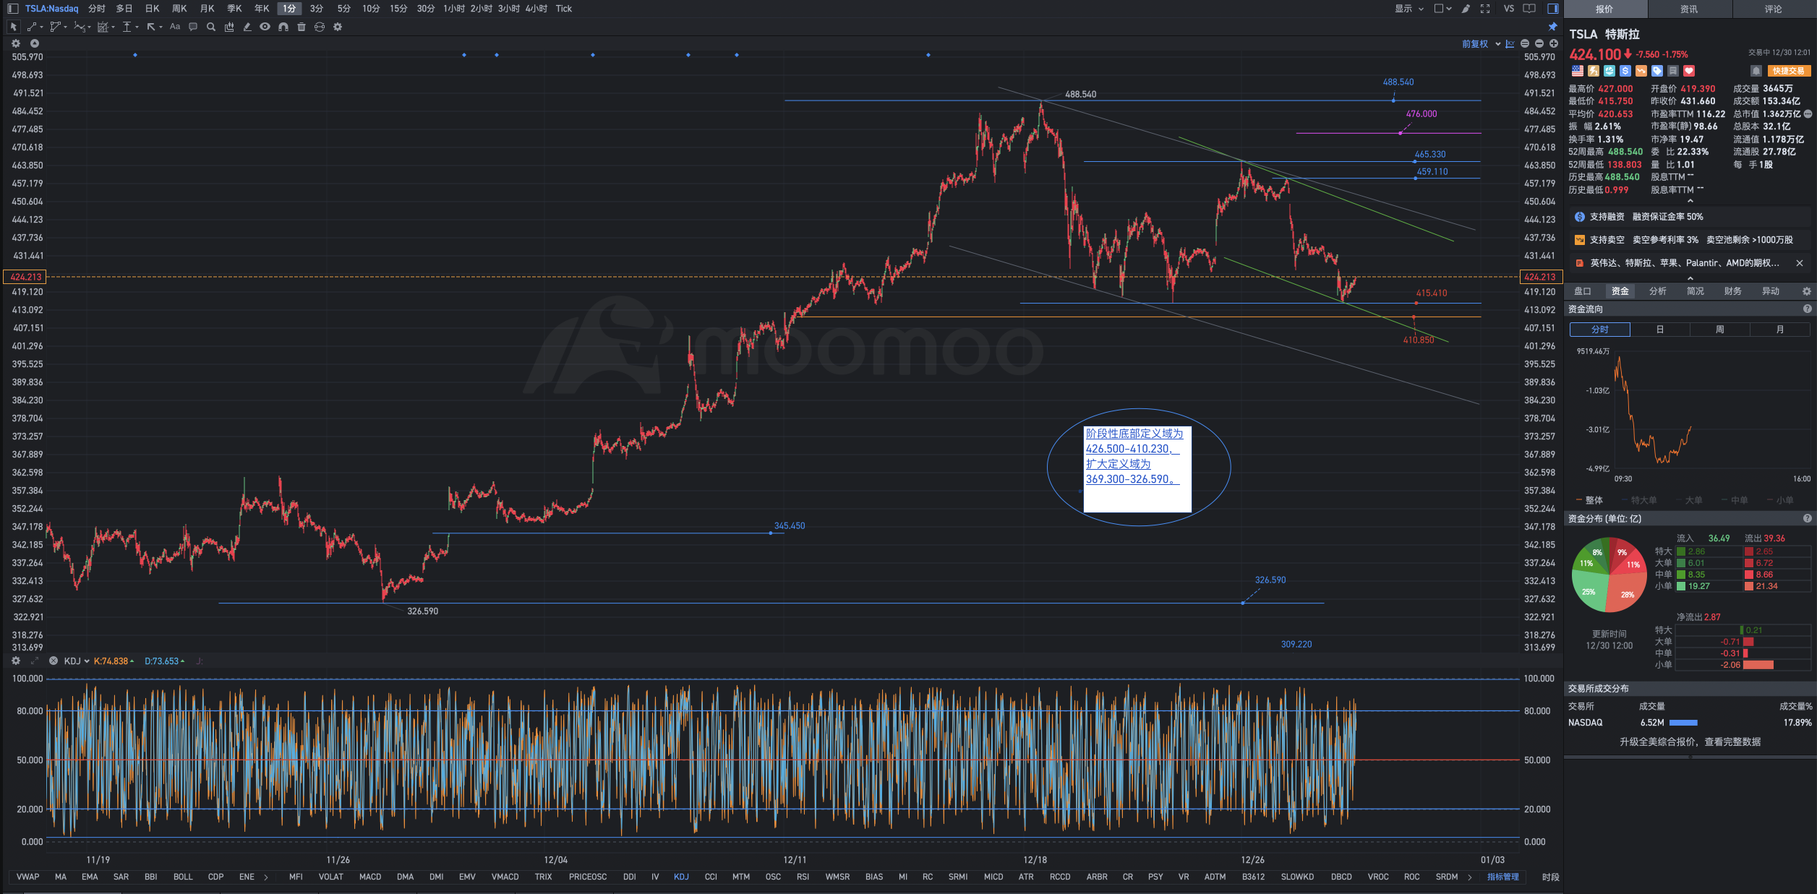Image resolution: width=1817 pixels, height=894 pixels.
Task: Expand polyline shape tool dropdown
Action: click(x=66, y=27)
